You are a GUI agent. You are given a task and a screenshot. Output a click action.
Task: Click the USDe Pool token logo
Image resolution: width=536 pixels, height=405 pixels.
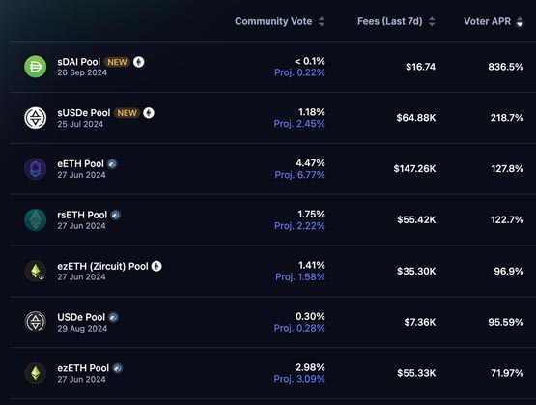pyautogui.click(x=35, y=322)
